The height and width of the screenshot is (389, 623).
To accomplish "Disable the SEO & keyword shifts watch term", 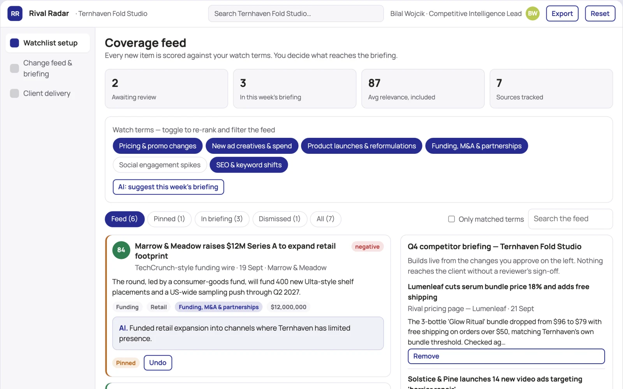I will coord(249,165).
